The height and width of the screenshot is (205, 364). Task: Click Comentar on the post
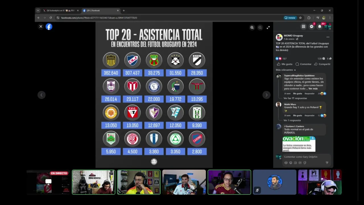coord(303,64)
